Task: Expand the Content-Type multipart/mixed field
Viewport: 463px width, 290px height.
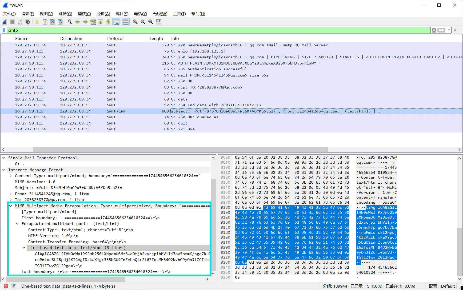Action: [x=11, y=176]
